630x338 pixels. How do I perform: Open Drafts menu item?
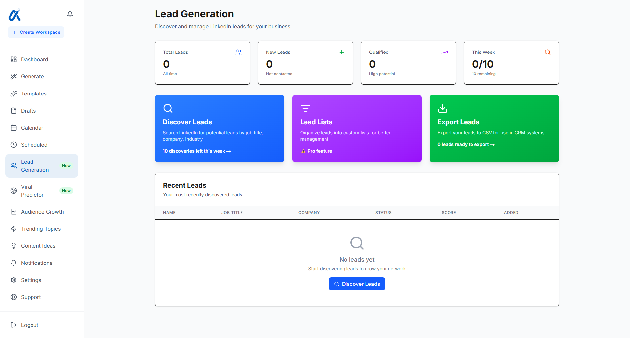42,111
